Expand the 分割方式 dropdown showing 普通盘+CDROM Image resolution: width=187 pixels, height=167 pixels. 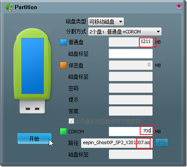(x=125, y=32)
